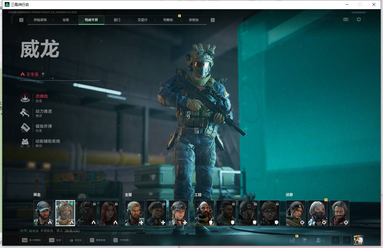This screenshot has width=383, height=248.
Task: Select the 动力推进 skill icon
Action: [x=25, y=113]
